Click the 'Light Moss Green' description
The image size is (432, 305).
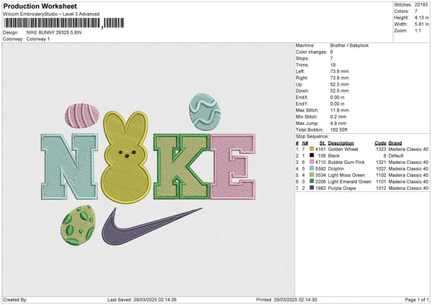click(346, 175)
